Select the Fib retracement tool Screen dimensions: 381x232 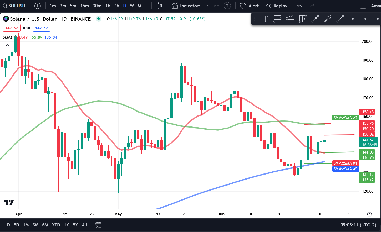point(278,19)
